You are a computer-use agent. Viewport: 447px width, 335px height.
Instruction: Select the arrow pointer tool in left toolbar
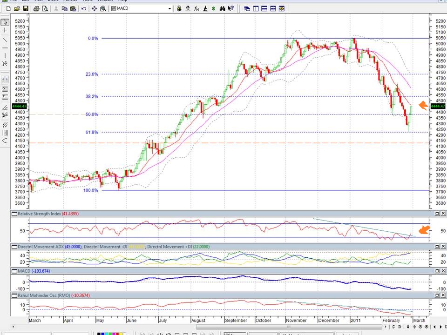coord(5,22)
